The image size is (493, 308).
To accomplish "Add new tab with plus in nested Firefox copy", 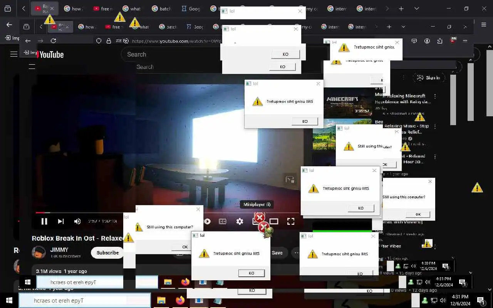I will point(389,27).
